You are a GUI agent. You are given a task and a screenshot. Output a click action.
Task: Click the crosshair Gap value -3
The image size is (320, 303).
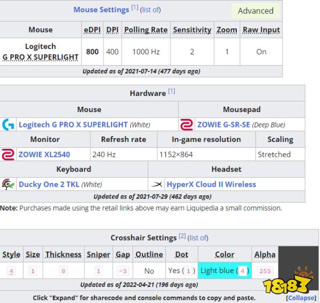point(123,271)
